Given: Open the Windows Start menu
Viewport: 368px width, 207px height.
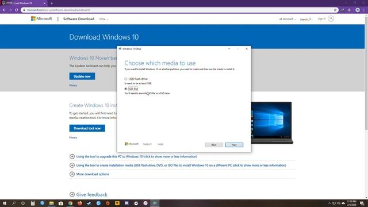Looking at the screenshot, I should point(5,203).
